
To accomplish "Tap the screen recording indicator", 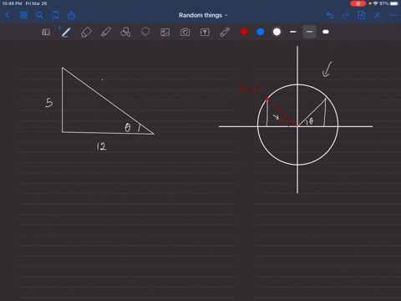I will (358, 3).
